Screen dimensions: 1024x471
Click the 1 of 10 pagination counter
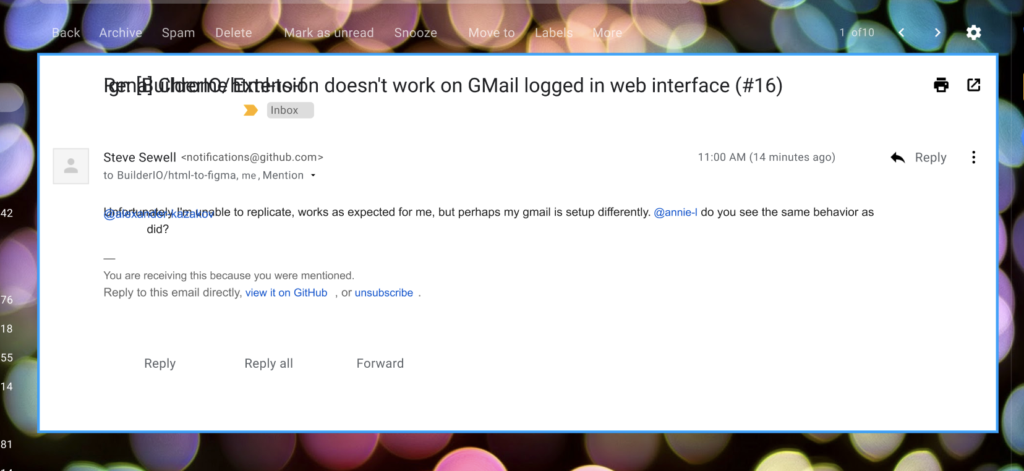point(856,32)
